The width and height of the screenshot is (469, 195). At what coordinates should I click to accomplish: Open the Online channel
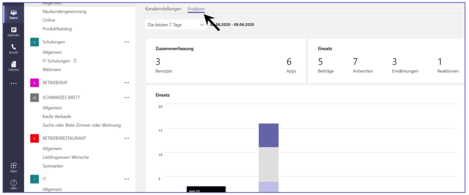49,20
